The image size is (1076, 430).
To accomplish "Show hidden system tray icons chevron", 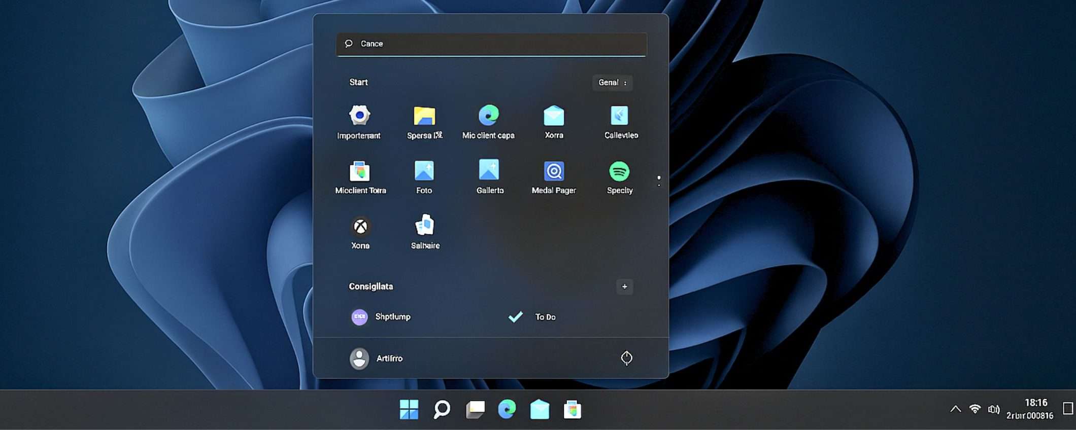I will [955, 409].
